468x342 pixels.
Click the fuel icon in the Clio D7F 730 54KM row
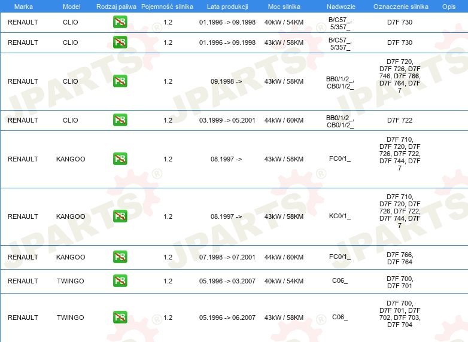(x=120, y=22)
